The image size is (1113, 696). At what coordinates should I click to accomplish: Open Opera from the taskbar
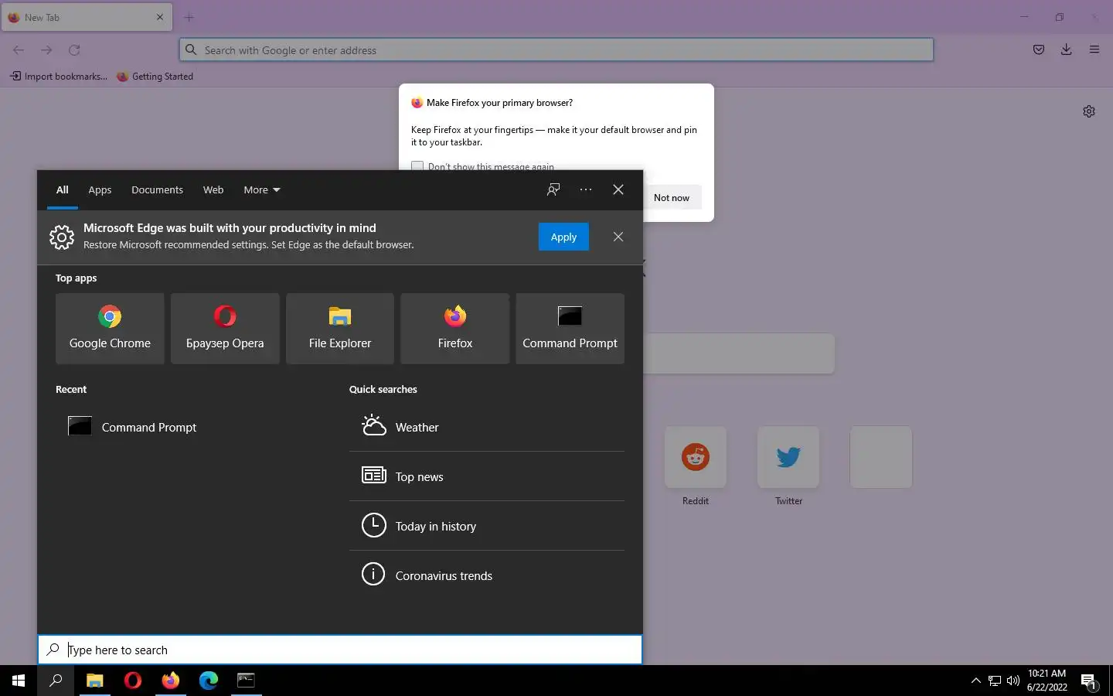click(133, 681)
